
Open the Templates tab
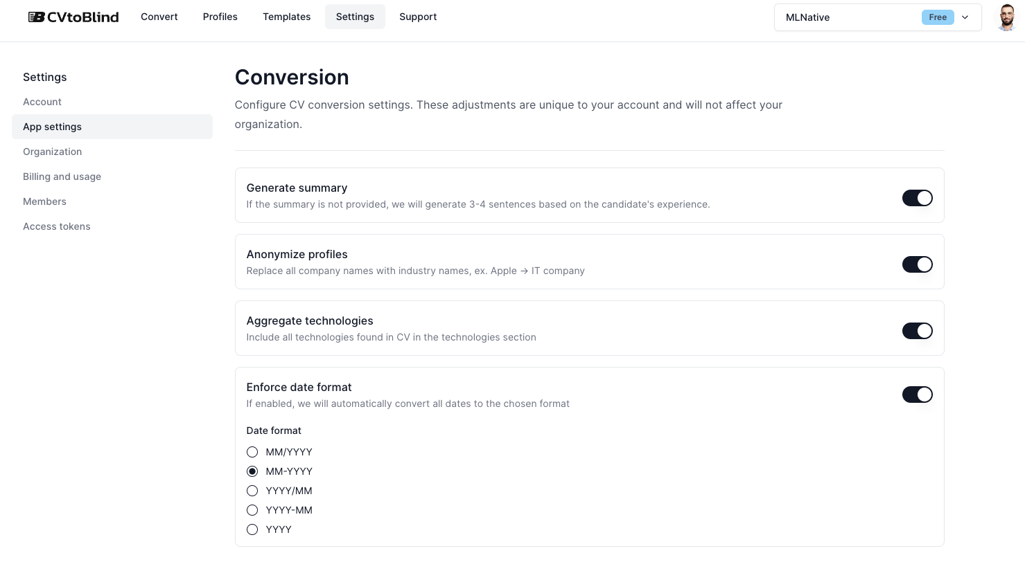click(x=286, y=17)
